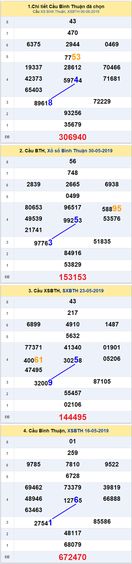Click the highlighted number 40061
132x564 pixels.
[x=33, y=360]
